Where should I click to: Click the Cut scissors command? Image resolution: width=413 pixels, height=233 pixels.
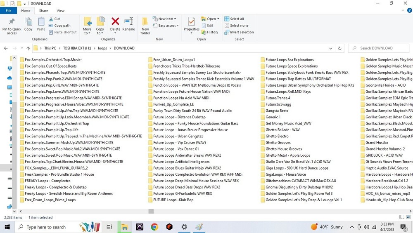click(54, 19)
